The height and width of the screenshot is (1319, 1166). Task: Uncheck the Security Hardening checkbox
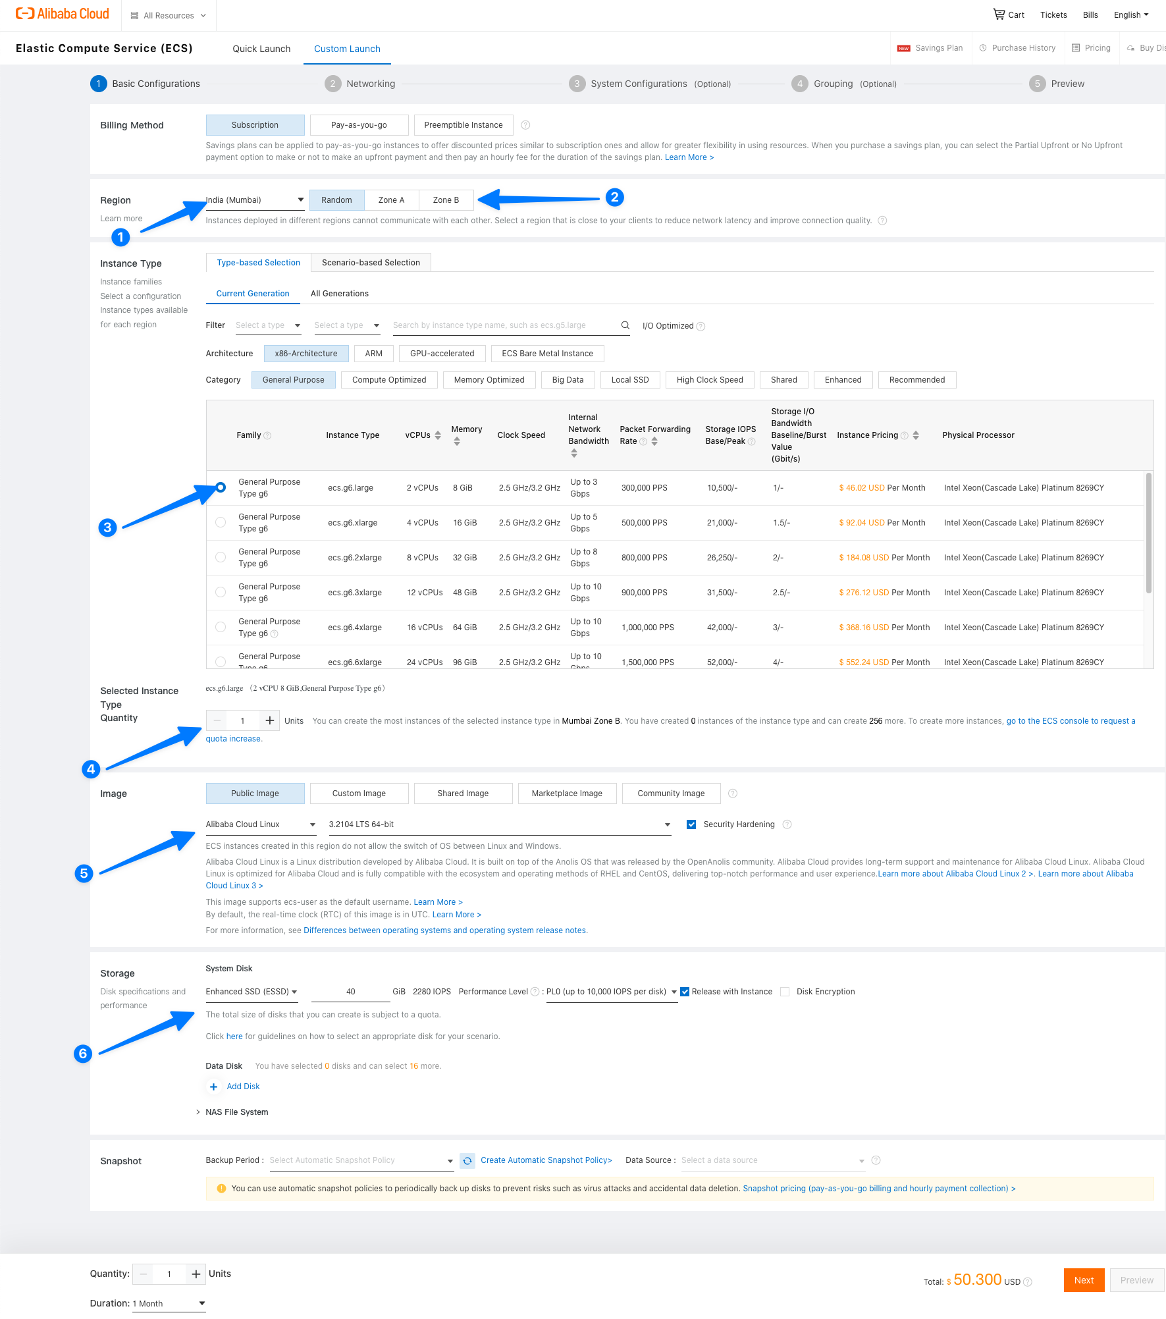click(x=691, y=824)
